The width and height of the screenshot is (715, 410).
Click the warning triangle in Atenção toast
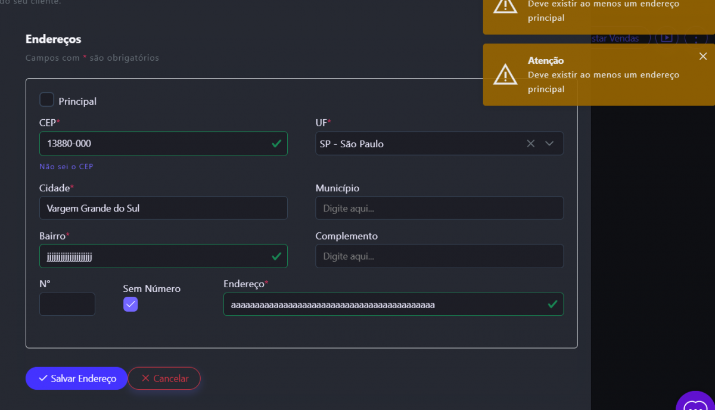pyautogui.click(x=505, y=74)
